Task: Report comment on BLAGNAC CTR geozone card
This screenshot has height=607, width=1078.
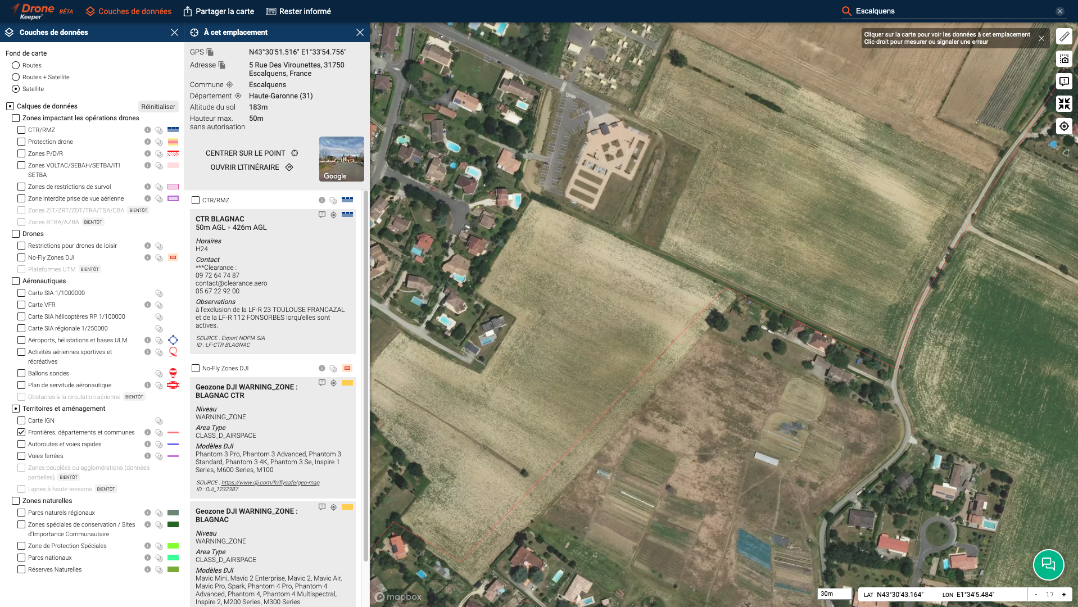Action: (x=322, y=383)
